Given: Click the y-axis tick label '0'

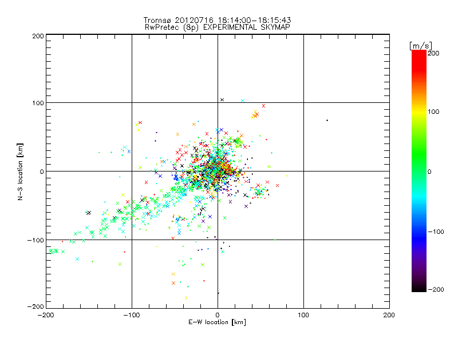Looking at the screenshot, I should 41,171.
